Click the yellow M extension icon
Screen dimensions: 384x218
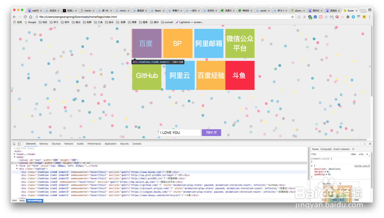[x=364, y=17]
